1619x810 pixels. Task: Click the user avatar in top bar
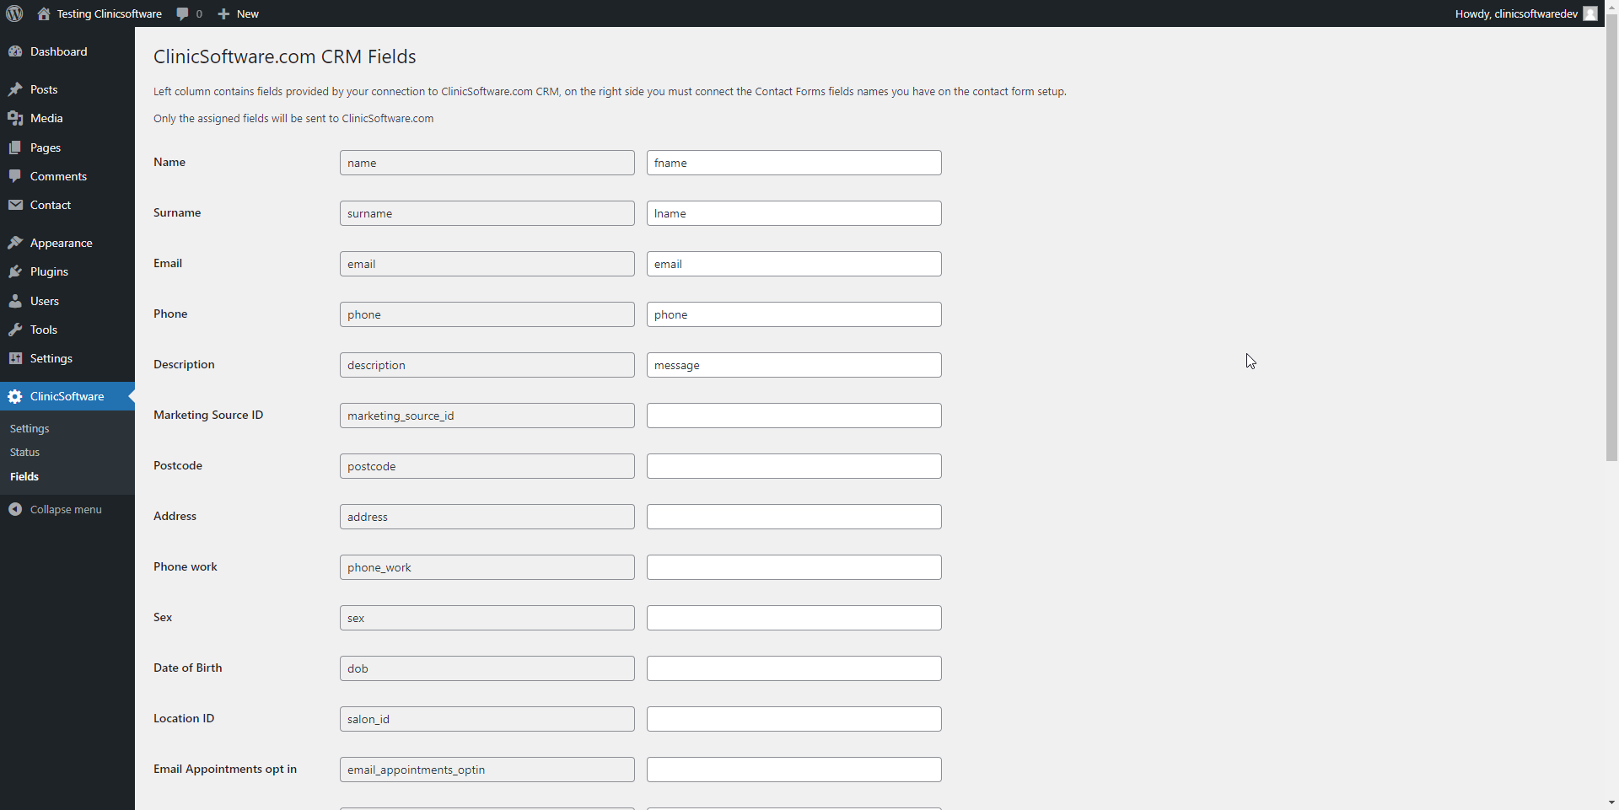[x=1590, y=13]
